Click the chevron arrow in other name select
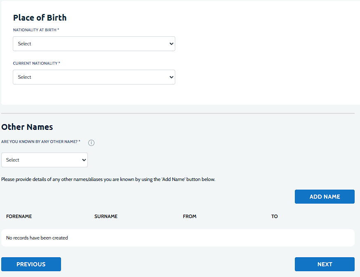This screenshot has height=277, width=360. pos(84,160)
